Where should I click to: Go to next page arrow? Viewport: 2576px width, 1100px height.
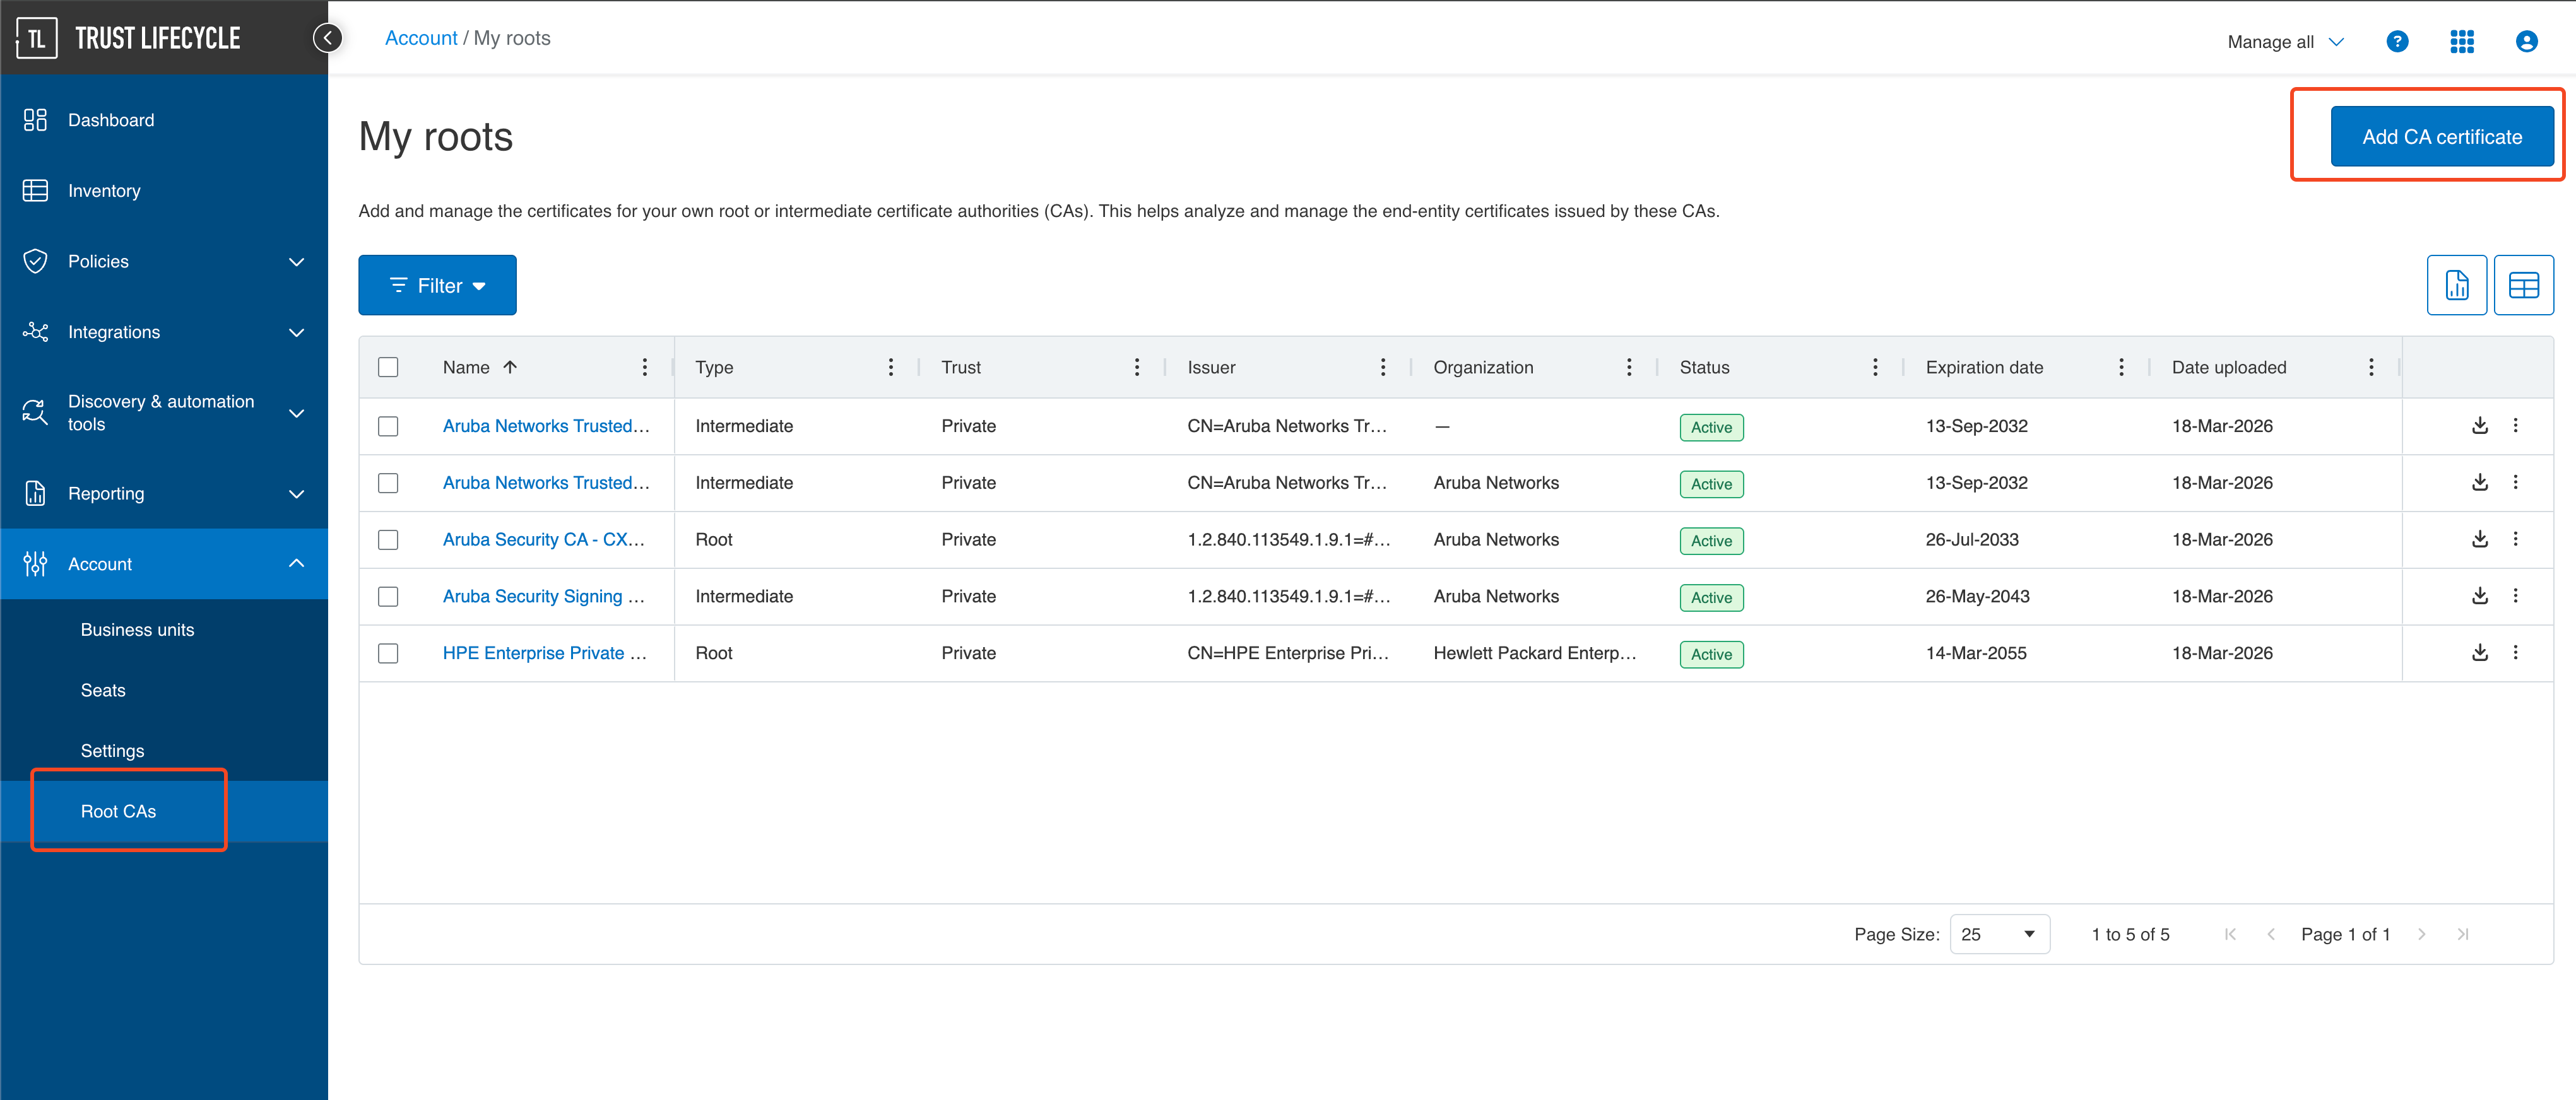[x=2421, y=934]
